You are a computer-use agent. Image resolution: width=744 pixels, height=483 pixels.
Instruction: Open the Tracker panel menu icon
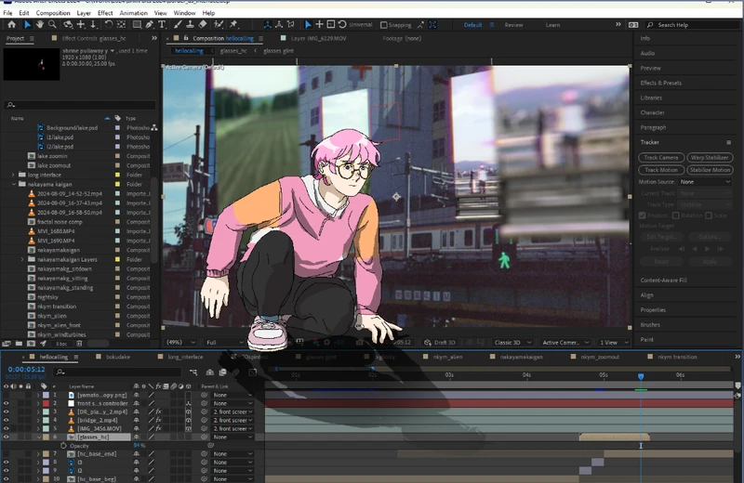click(729, 142)
